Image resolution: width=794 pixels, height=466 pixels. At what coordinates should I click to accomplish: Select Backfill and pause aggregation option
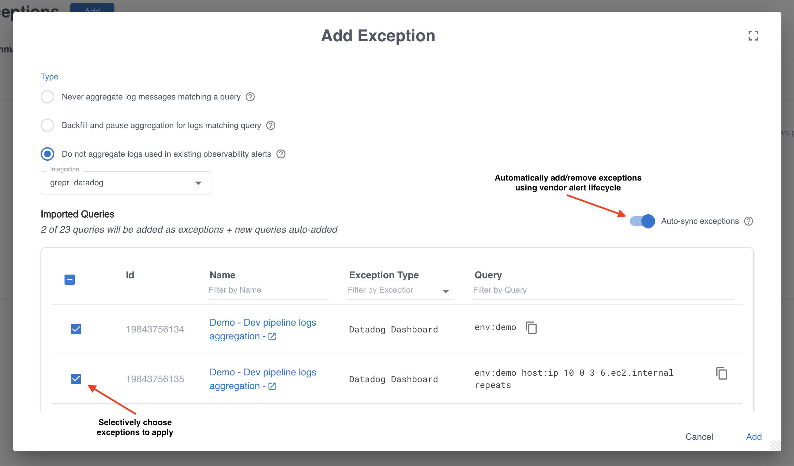(47, 125)
